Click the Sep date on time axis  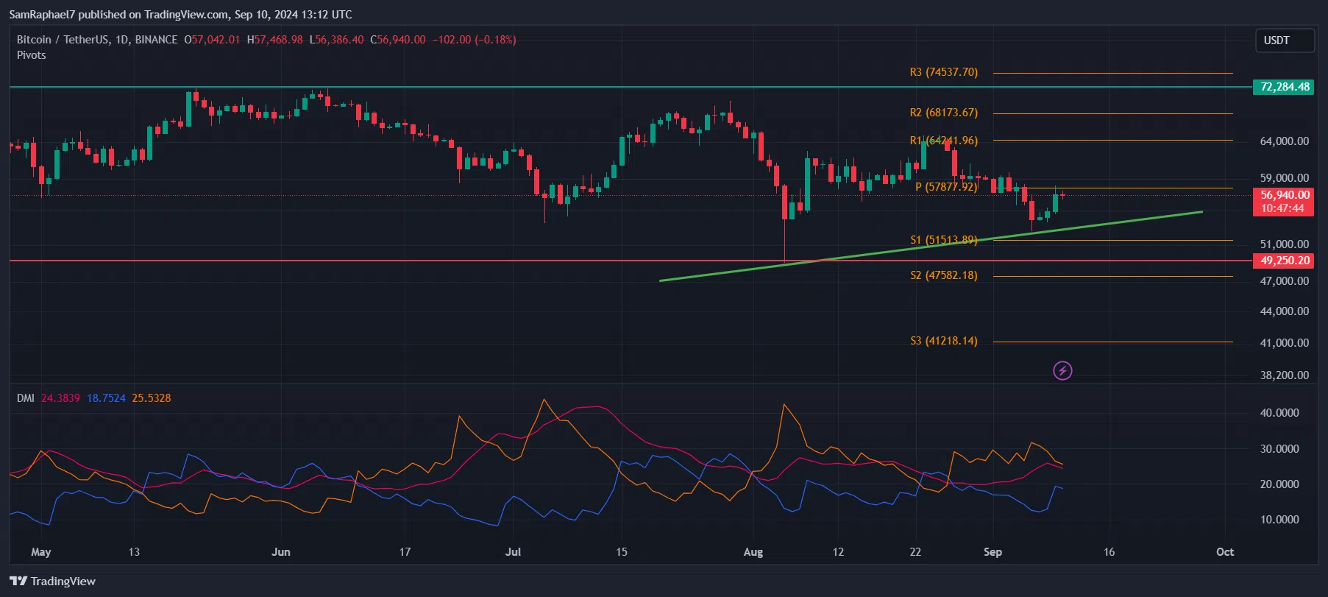(993, 551)
